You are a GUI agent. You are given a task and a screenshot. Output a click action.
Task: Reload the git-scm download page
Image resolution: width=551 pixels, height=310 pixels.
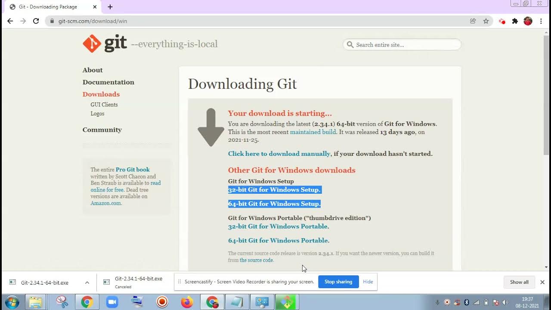pyautogui.click(x=36, y=21)
